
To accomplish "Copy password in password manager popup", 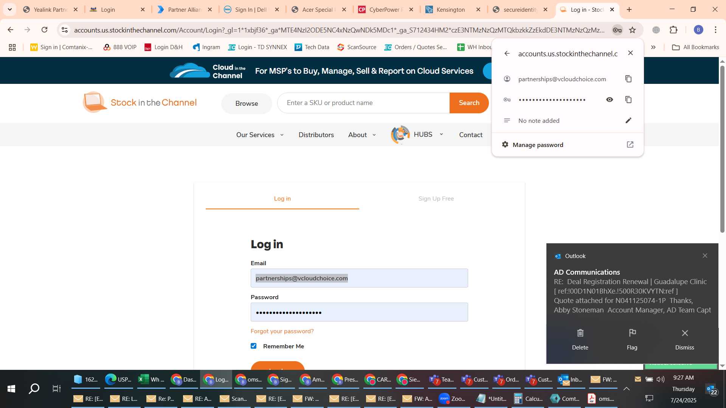I will [628, 100].
